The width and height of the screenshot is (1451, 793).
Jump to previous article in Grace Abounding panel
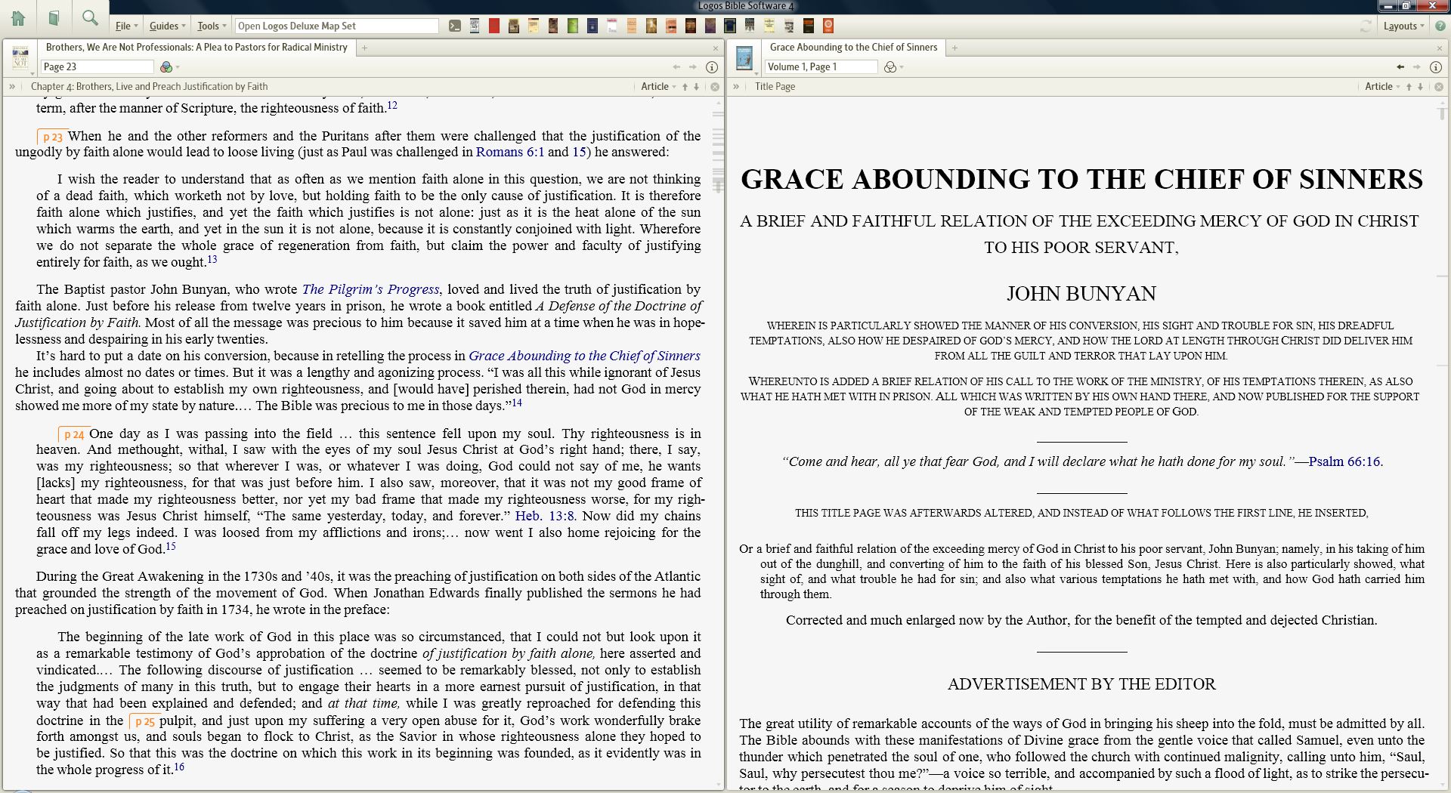1409,86
